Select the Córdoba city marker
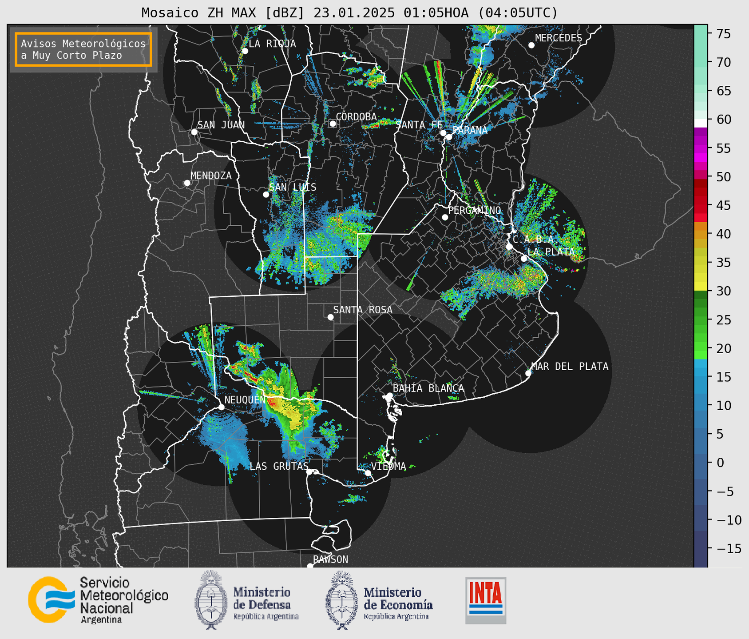This screenshot has width=749, height=639. tap(333, 124)
